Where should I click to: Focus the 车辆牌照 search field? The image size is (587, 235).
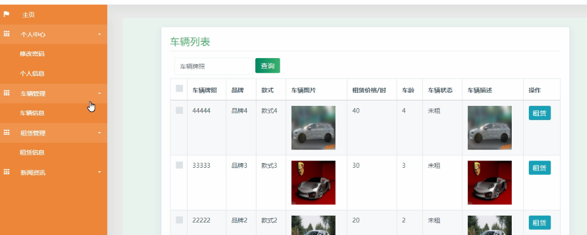213,66
